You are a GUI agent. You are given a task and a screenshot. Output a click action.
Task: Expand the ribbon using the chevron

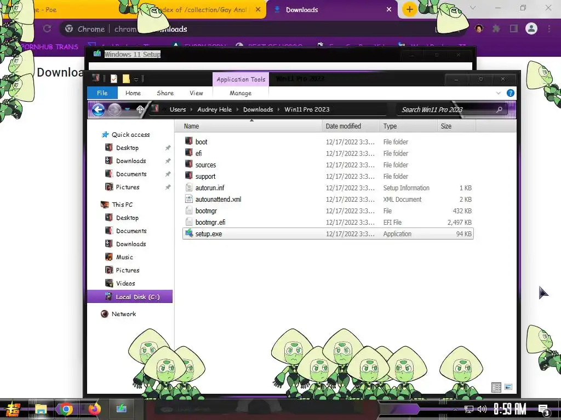499,93
